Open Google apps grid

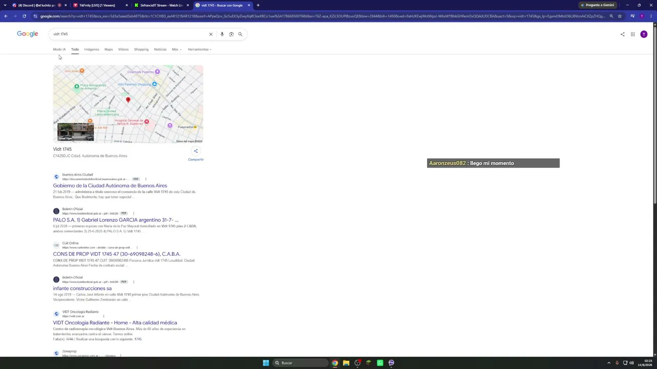633,34
